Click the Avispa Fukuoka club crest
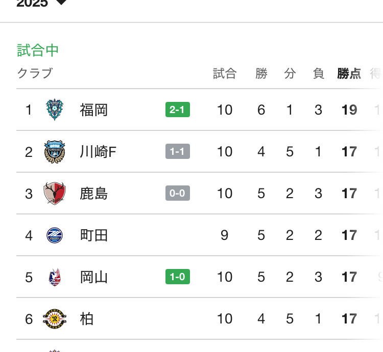Screen dimensions: 383x352 [x=55, y=110]
